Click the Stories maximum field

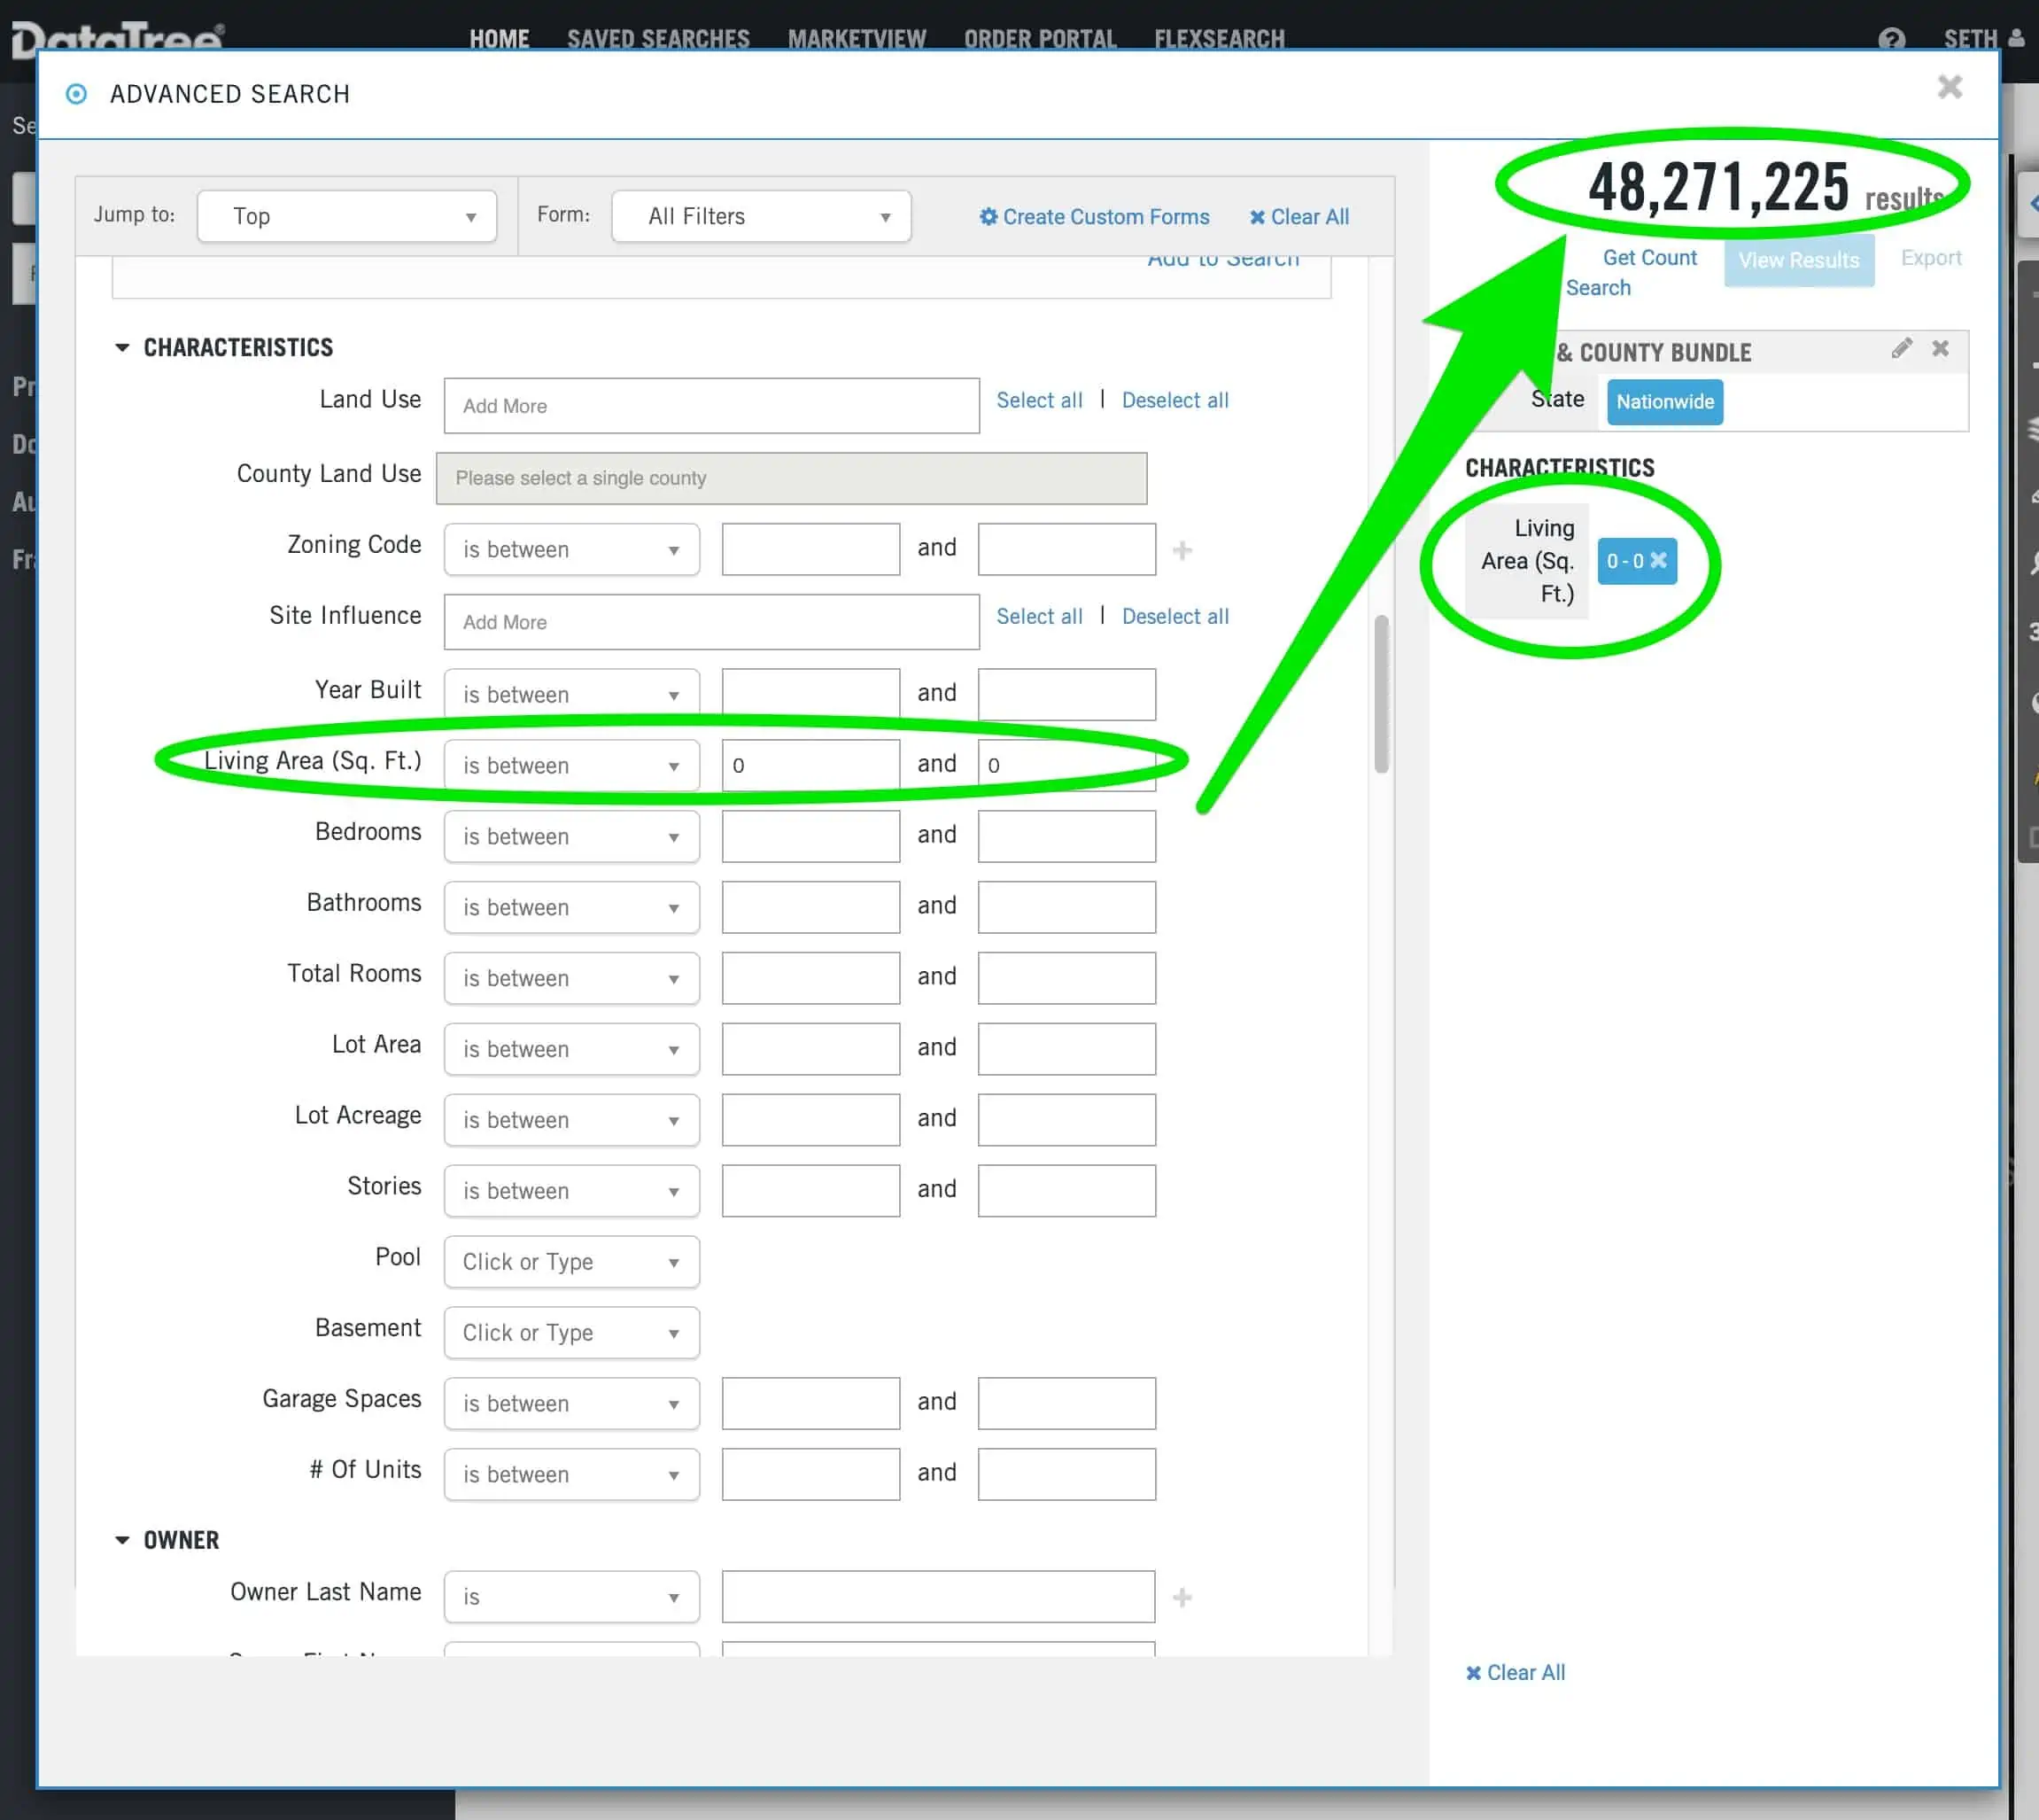point(1066,1191)
